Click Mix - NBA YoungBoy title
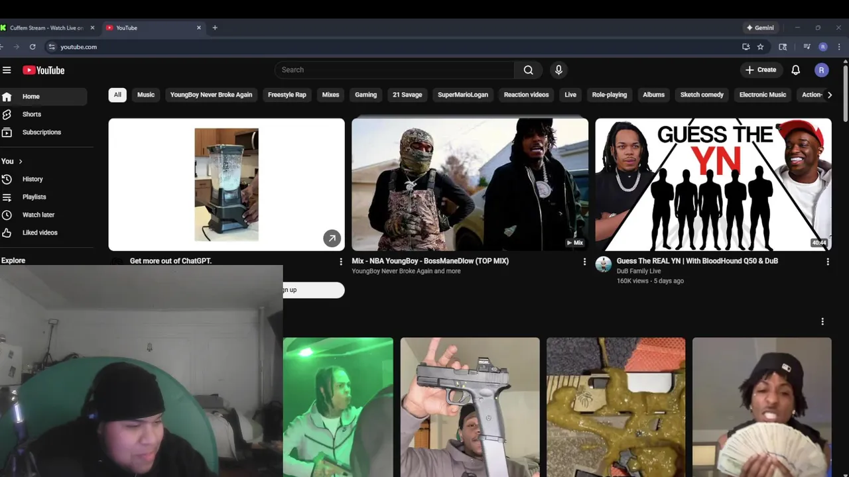The image size is (849, 477). pyautogui.click(x=430, y=261)
